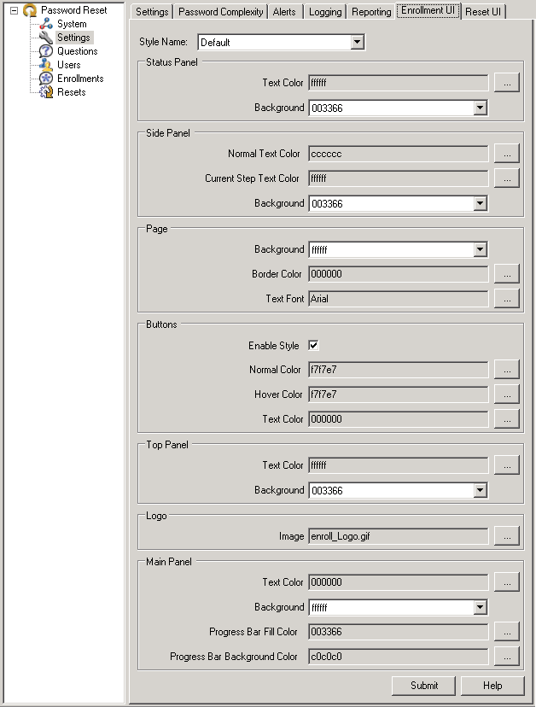
Task: Select System in the tree
Action: point(72,24)
